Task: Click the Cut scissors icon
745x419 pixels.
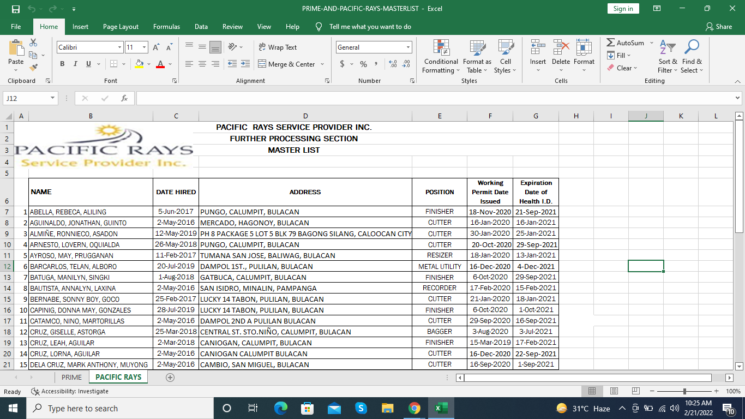Action: (33, 43)
